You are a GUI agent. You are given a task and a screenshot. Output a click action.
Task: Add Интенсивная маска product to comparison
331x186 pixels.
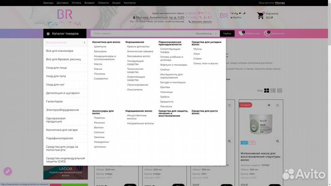coord(278,105)
